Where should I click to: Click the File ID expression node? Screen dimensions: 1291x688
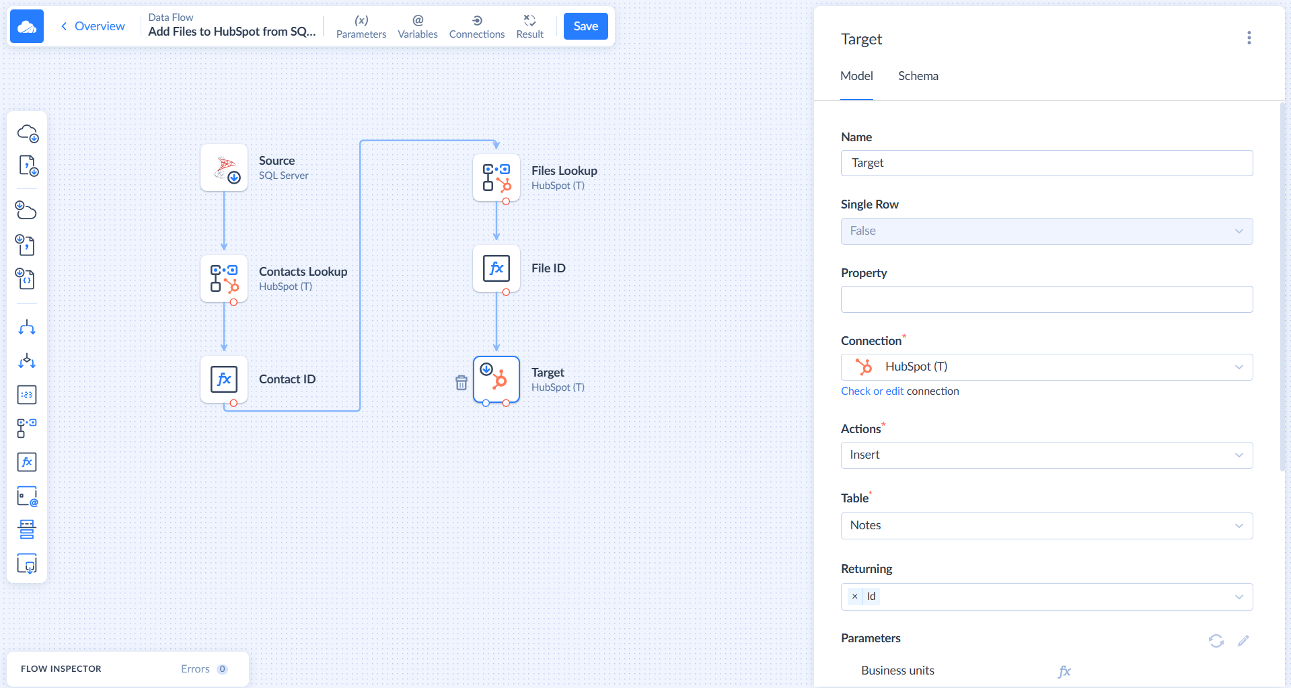[496, 268]
